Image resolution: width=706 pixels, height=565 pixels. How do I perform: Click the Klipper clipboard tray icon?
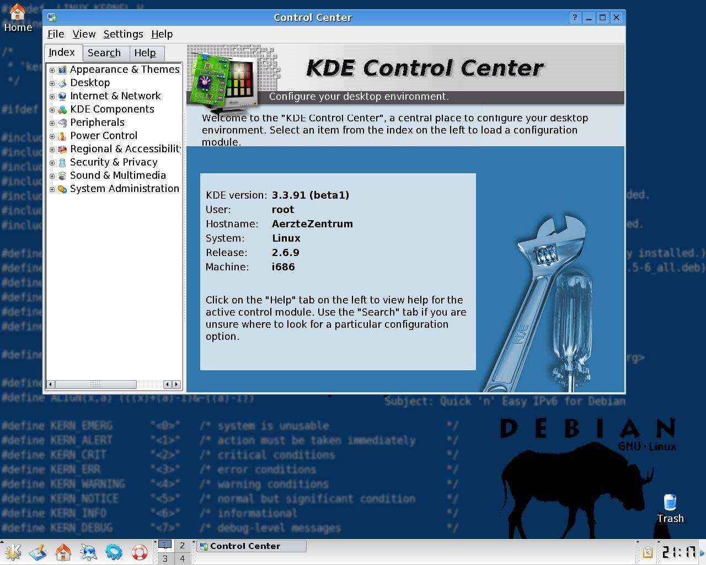pyautogui.click(x=648, y=552)
